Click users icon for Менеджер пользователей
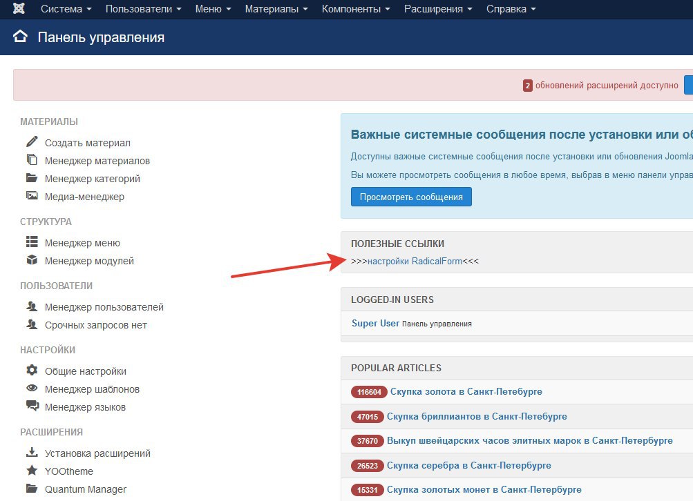This screenshot has width=693, height=501. 32,306
